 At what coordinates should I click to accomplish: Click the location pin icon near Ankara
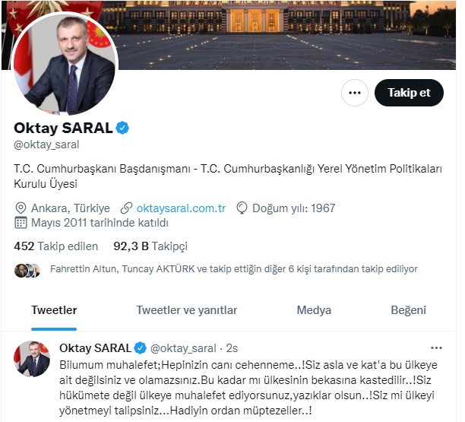[x=21, y=208]
